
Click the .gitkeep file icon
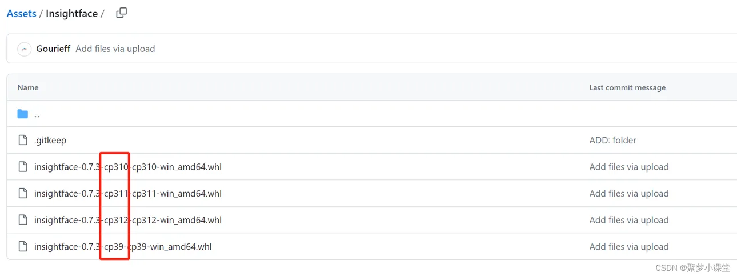tap(23, 140)
